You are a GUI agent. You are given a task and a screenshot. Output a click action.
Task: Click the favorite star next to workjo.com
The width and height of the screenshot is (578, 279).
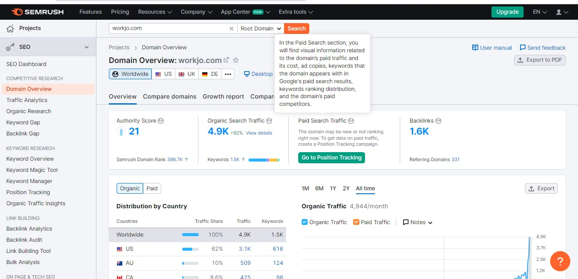tap(235, 60)
